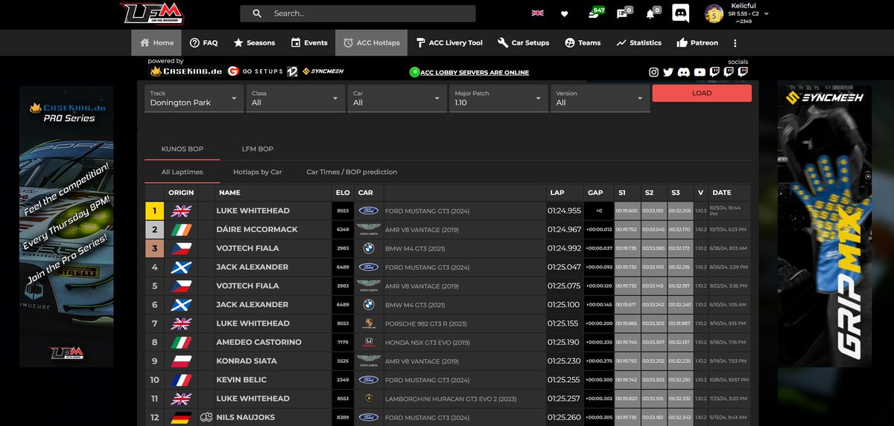Screen dimensions: 894x426
Task: Click the Kelicful profile avatar
Action: [714, 13]
